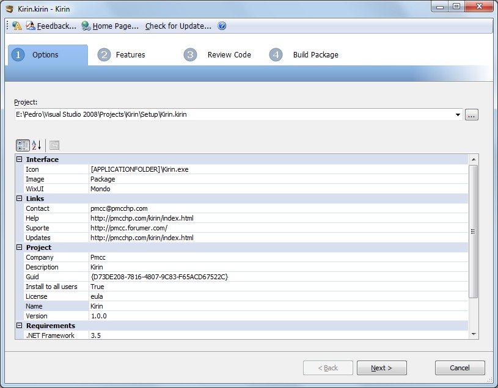Viewport: 498px width, 388px height.
Task: Open the Home Page globe link
Action: click(110, 26)
